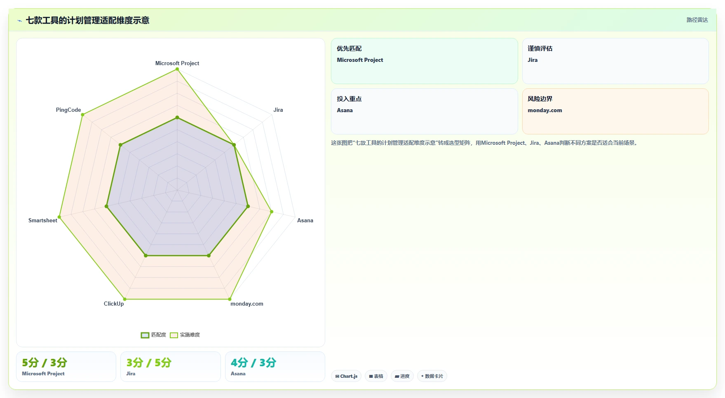Click the outer data point at ClickUp
Screen dimensions: 725x398
point(125,299)
